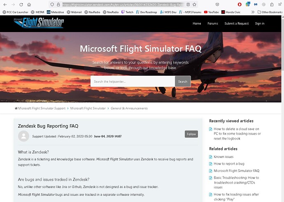Open How to delete a cloud save article
Image resolution: width=284 pixels, height=202 pixels.
237,134
